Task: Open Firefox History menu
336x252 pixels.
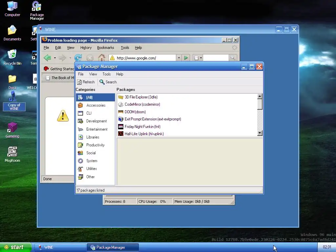Action: coord(86,48)
